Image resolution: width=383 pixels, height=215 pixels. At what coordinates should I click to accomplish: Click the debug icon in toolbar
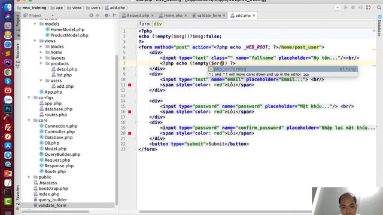[x=353, y=8]
